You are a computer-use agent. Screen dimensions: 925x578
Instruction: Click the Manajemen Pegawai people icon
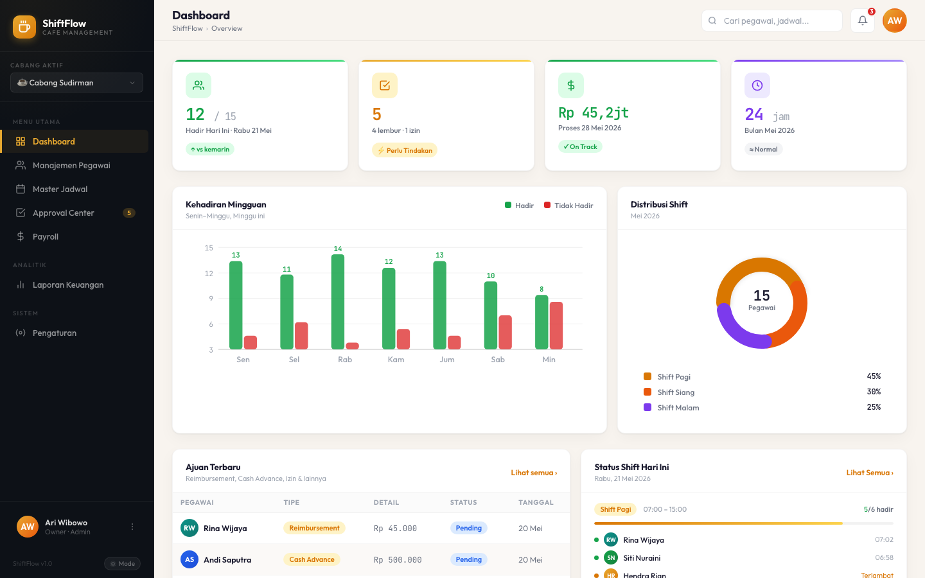point(21,165)
